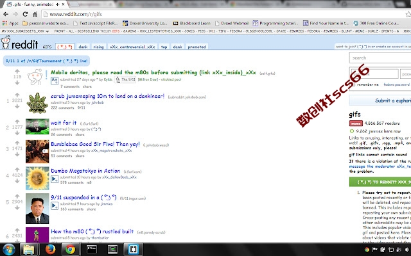The image size is (411, 256).
Task: Click the green 'TO REDDIT?' button
Action: tap(380, 182)
